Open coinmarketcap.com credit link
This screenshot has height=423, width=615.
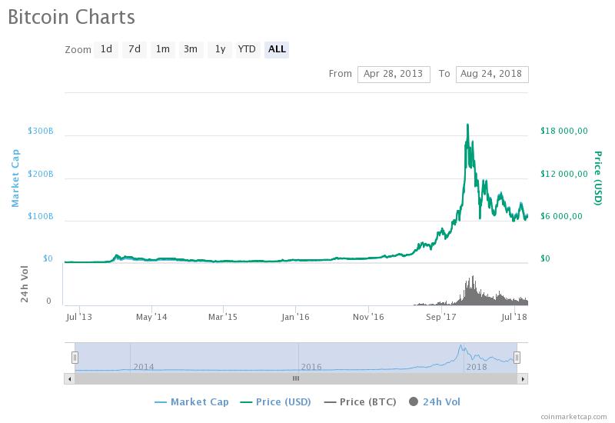[x=573, y=417]
